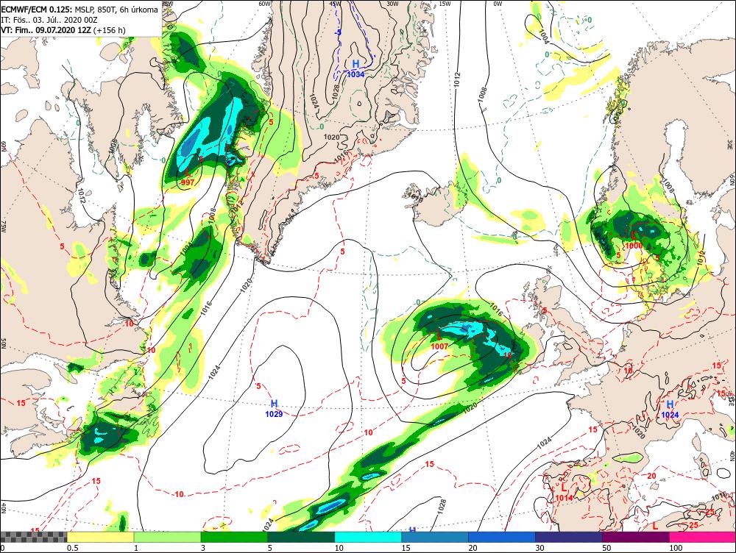Click the H 1024 high over central Europe
The width and height of the screenshot is (736, 553).
point(670,410)
